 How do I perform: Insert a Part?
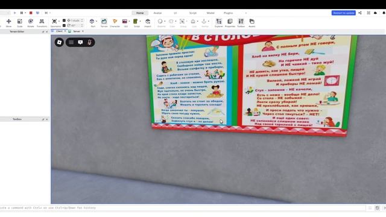point(92,22)
